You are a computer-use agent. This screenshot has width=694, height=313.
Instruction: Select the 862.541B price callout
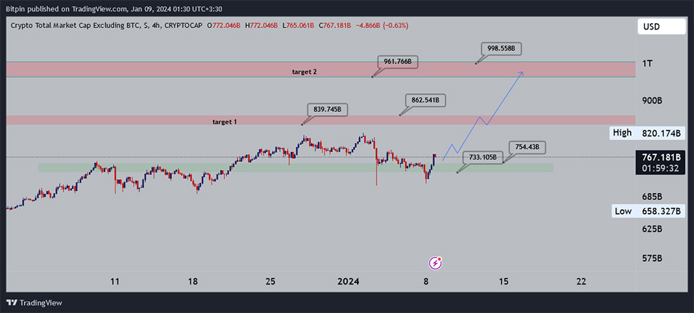tap(425, 100)
